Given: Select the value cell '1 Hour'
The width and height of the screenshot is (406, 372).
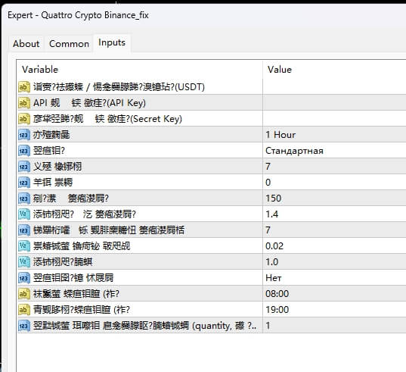Looking at the screenshot, I should 334,135.
